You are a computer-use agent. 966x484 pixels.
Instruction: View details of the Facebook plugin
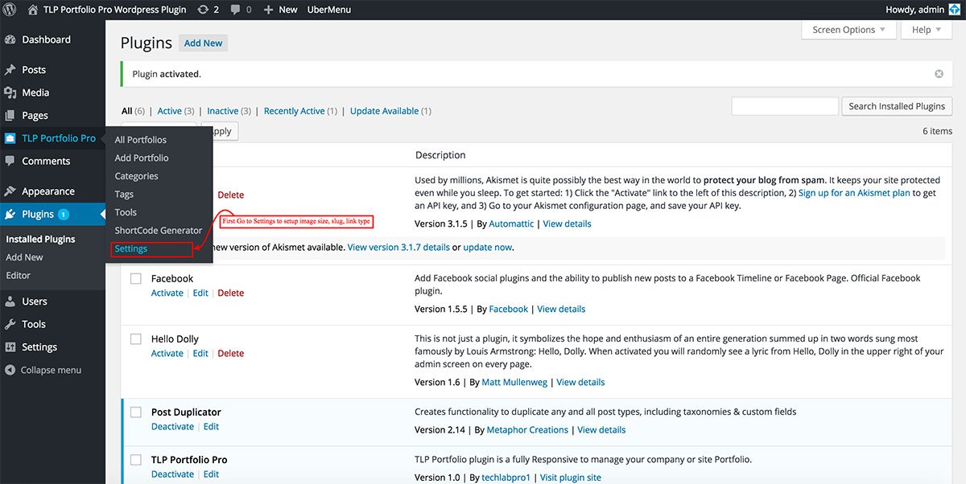[x=561, y=309]
